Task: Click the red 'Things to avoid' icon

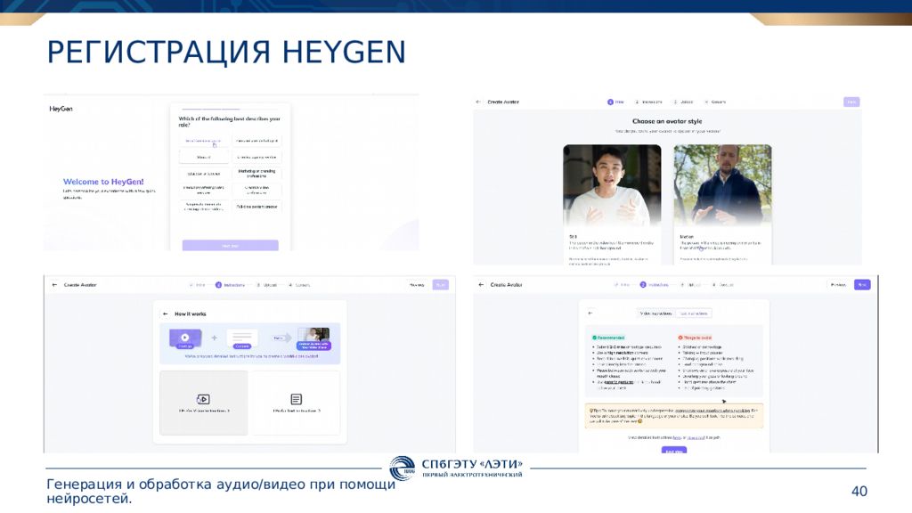Action: (x=680, y=338)
